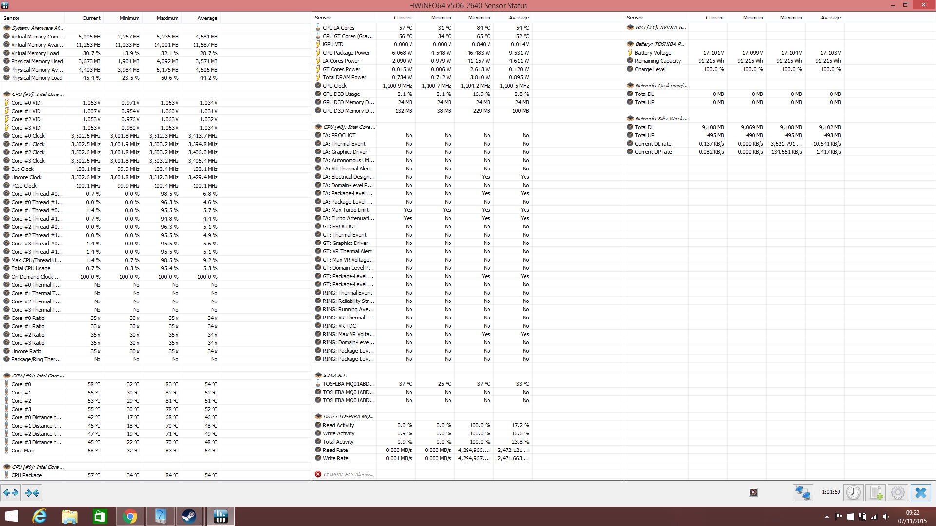
Task: Select the Current UP rate row
Action: pyautogui.click(x=735, y=152)
